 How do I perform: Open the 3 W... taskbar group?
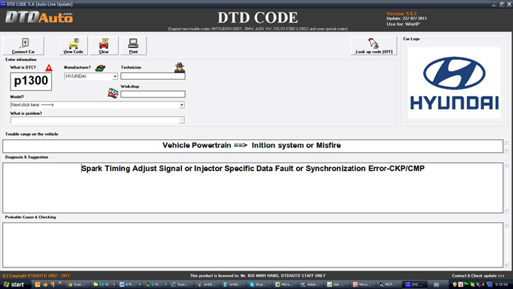coord(155,284)
